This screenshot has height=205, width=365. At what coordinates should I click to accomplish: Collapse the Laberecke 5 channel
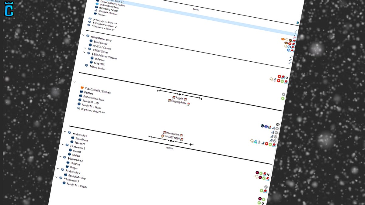pyautogui.click(x=57, y=177)
